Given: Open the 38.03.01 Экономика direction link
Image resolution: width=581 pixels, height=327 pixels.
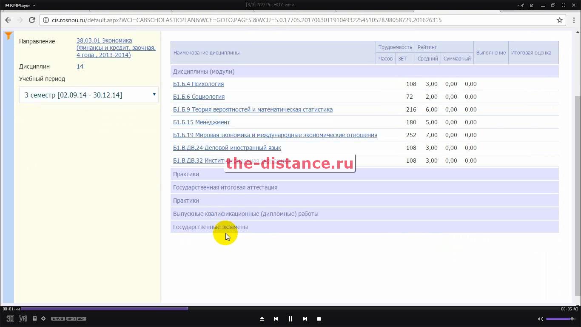Looking at the screenshot, I should [x=116, y=48].
